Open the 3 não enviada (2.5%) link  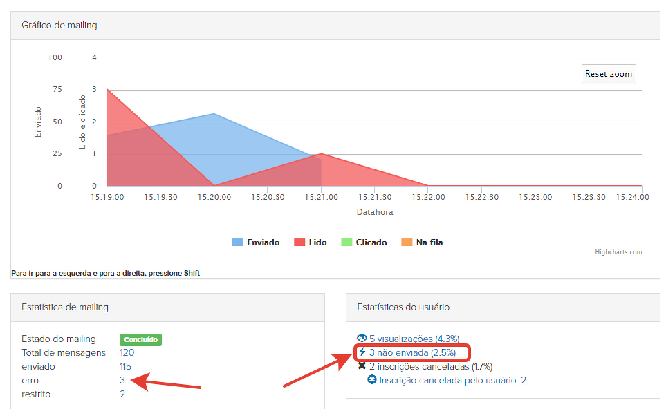pos(412,352)
